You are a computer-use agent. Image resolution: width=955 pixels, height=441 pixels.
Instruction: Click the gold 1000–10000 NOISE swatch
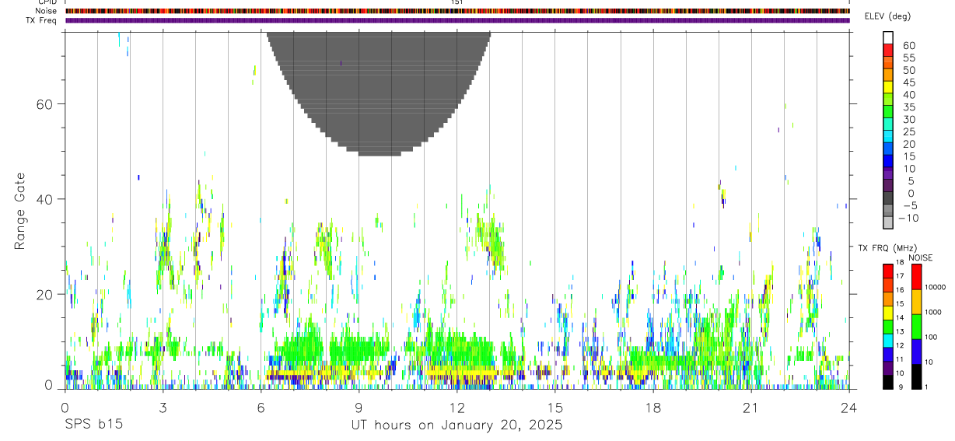[x=917, y=302]
